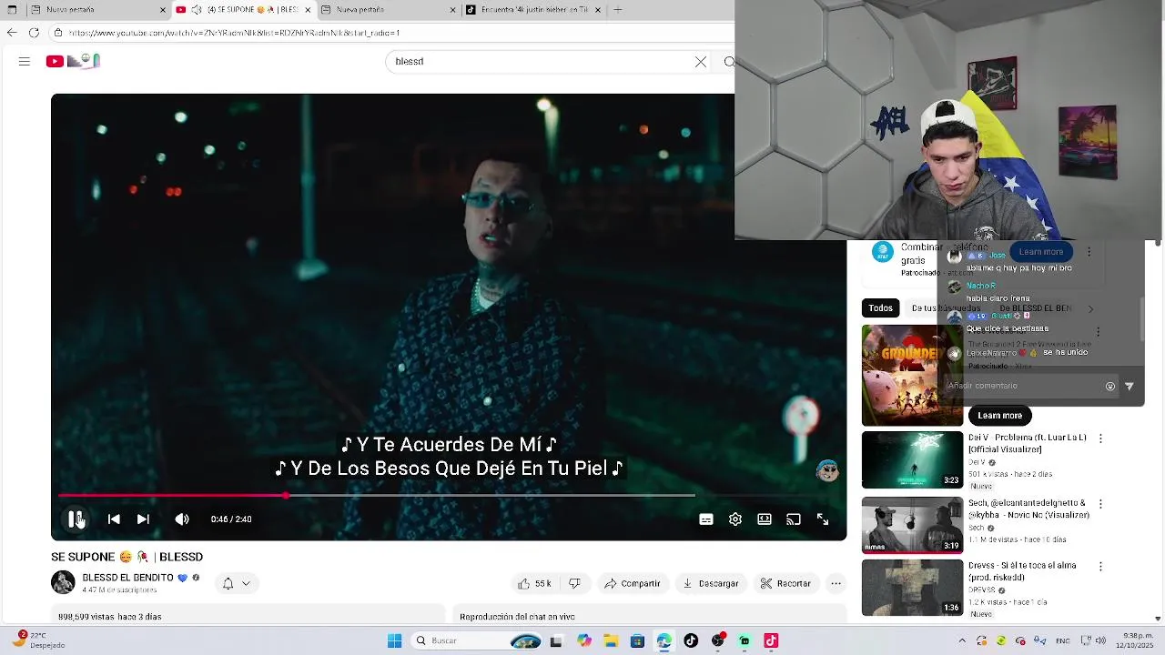Image resolution: width=1165 pixels, height=655 pixels.
Task: Cast the video to a device
Action: click(794, 519)
